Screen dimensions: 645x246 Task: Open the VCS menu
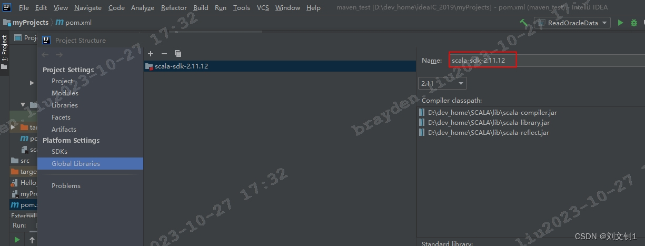pos(263,8)
